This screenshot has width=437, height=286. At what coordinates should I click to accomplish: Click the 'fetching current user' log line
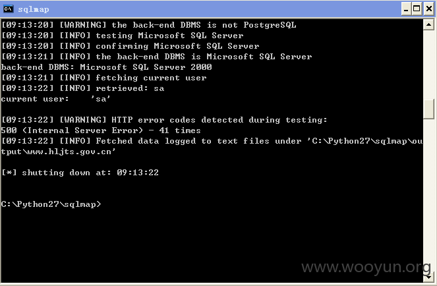[x=104, y=78]
